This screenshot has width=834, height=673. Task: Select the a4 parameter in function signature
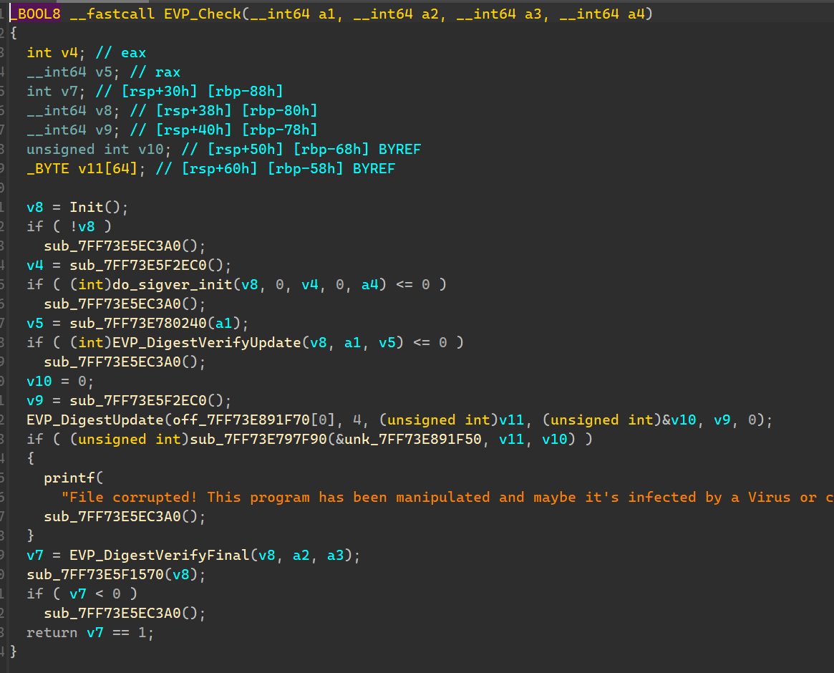(636, 14)
